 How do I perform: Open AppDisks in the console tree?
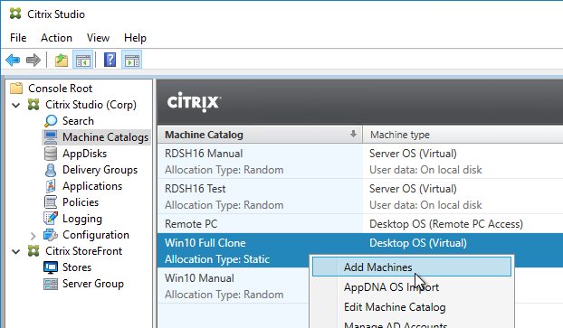tap(84, 154)
